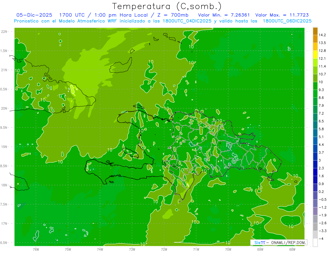
Task: Click the "14.2" value on the color scale
Action: [x=323, y=35]
